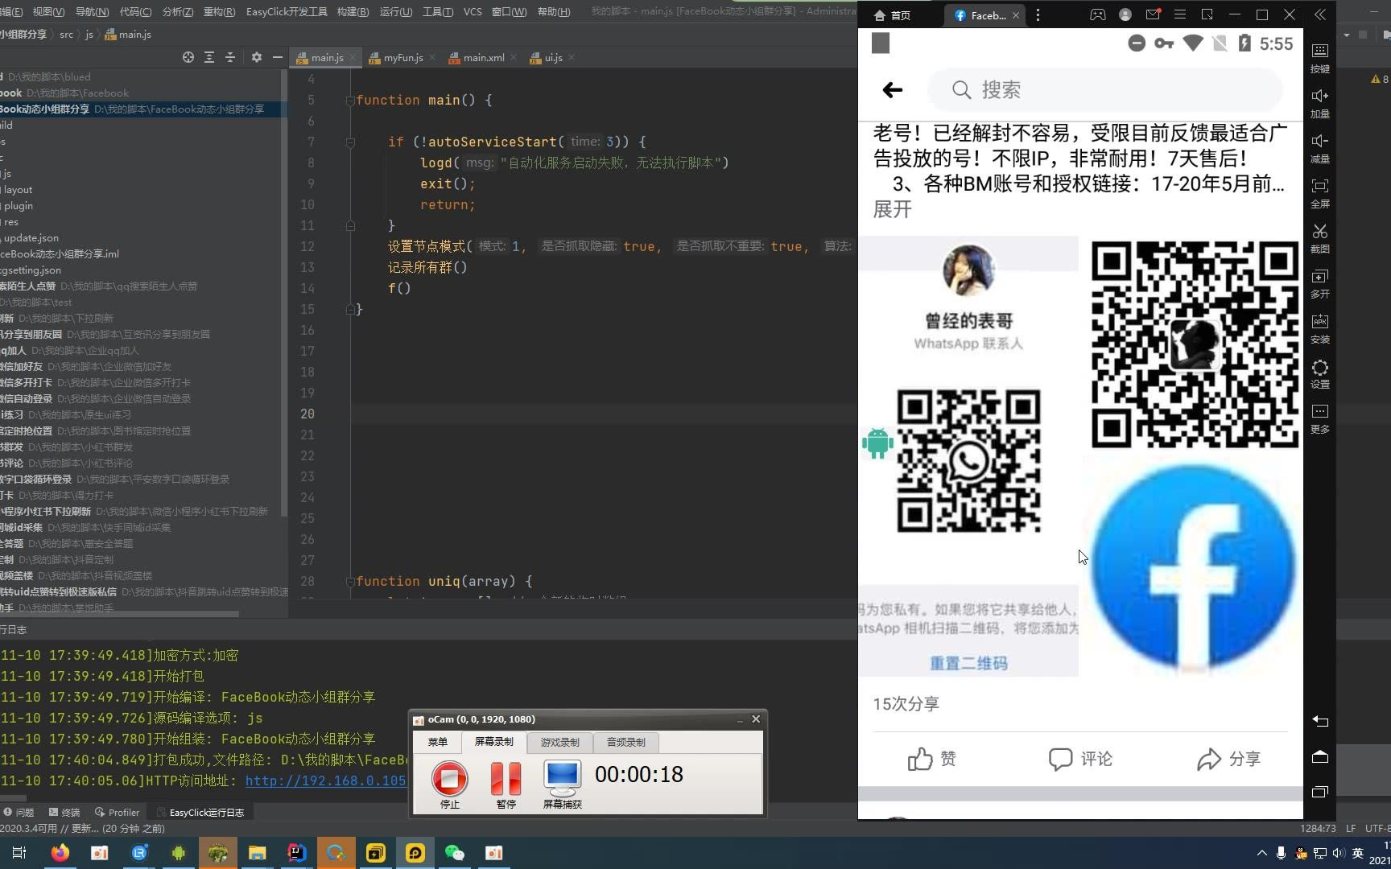Open the large QR code image
The width and height of the screenshot is (1391, 869).
click(x=1195, y=344)
